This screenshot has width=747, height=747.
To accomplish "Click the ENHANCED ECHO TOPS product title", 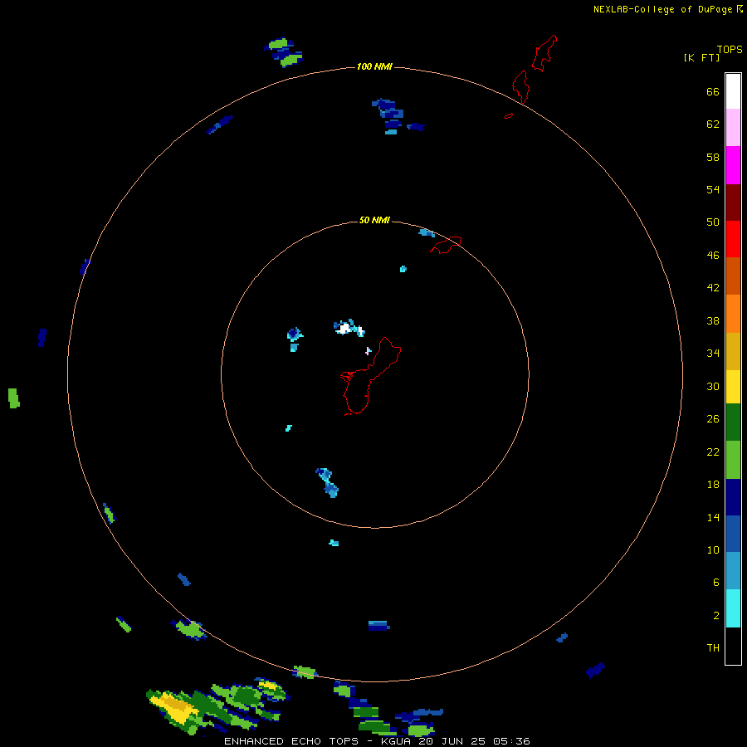I will pyautogui.click(x=292, y=741).
